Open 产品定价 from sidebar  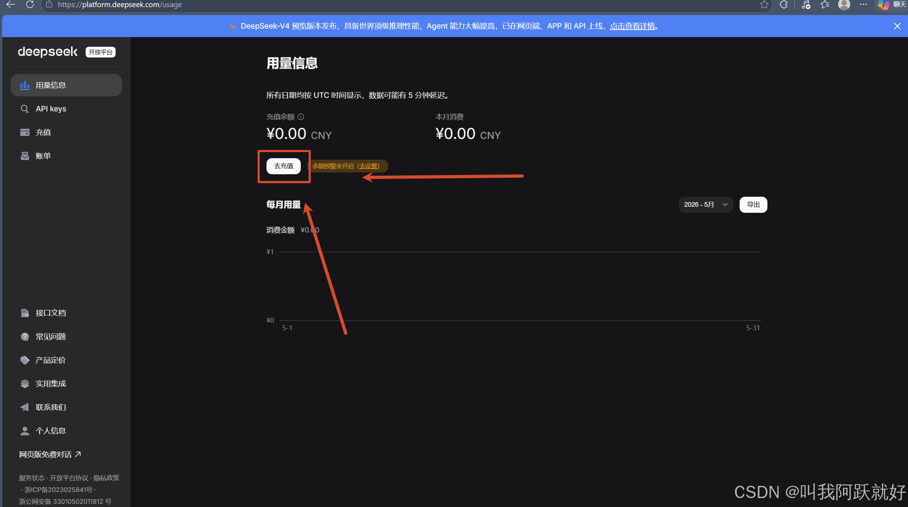66,360
